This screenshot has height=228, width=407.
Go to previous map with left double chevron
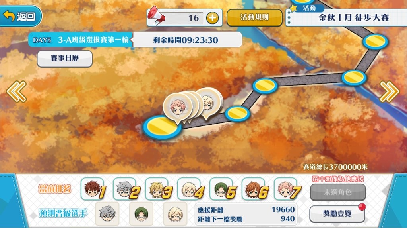click(x=16, y=91)
